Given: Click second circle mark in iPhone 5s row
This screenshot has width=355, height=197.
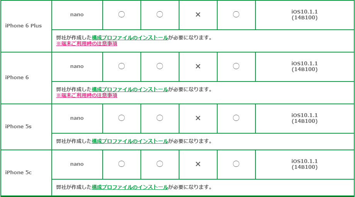Looking at the screenshot, I should (160, 118).
